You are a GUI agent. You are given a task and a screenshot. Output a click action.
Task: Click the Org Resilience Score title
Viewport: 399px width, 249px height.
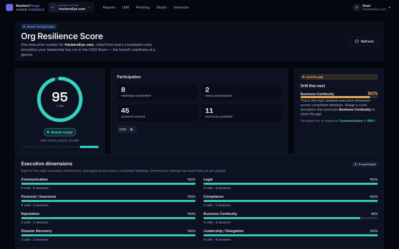[x=62, y=36]
